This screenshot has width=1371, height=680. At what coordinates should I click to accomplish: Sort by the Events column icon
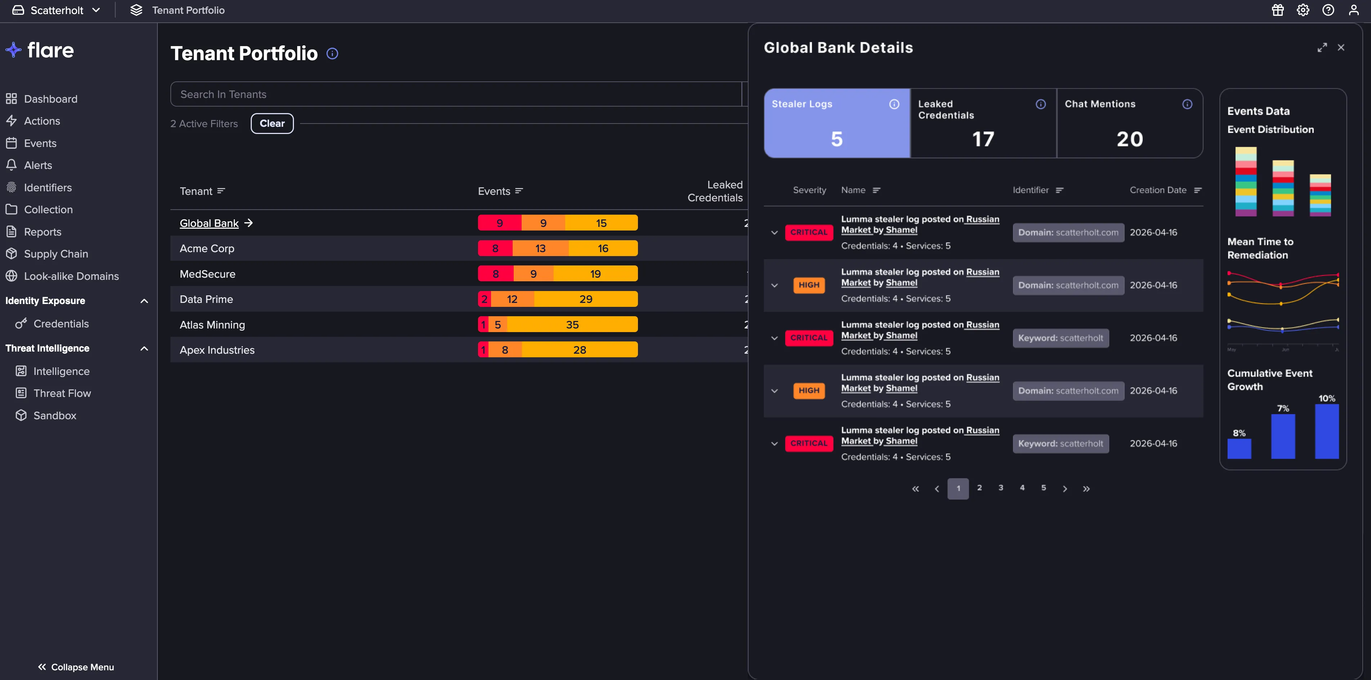(x=519, y=191)
